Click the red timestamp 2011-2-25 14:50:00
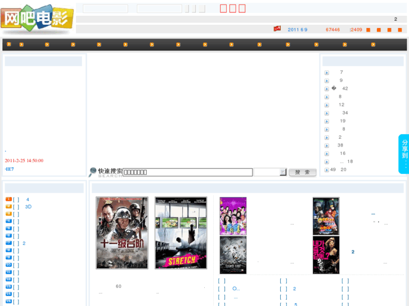 (24, 161)
